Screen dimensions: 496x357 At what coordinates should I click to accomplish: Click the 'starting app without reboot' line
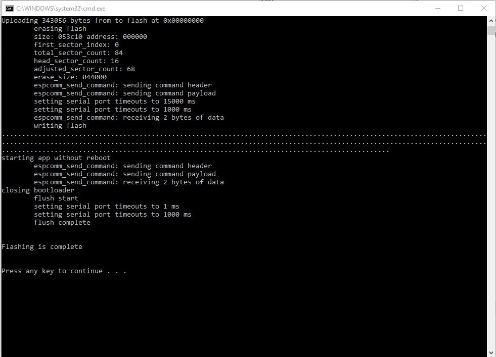click(x=56, y=158)
